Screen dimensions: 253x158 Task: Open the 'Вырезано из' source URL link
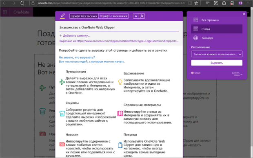[x=119, y=41]
